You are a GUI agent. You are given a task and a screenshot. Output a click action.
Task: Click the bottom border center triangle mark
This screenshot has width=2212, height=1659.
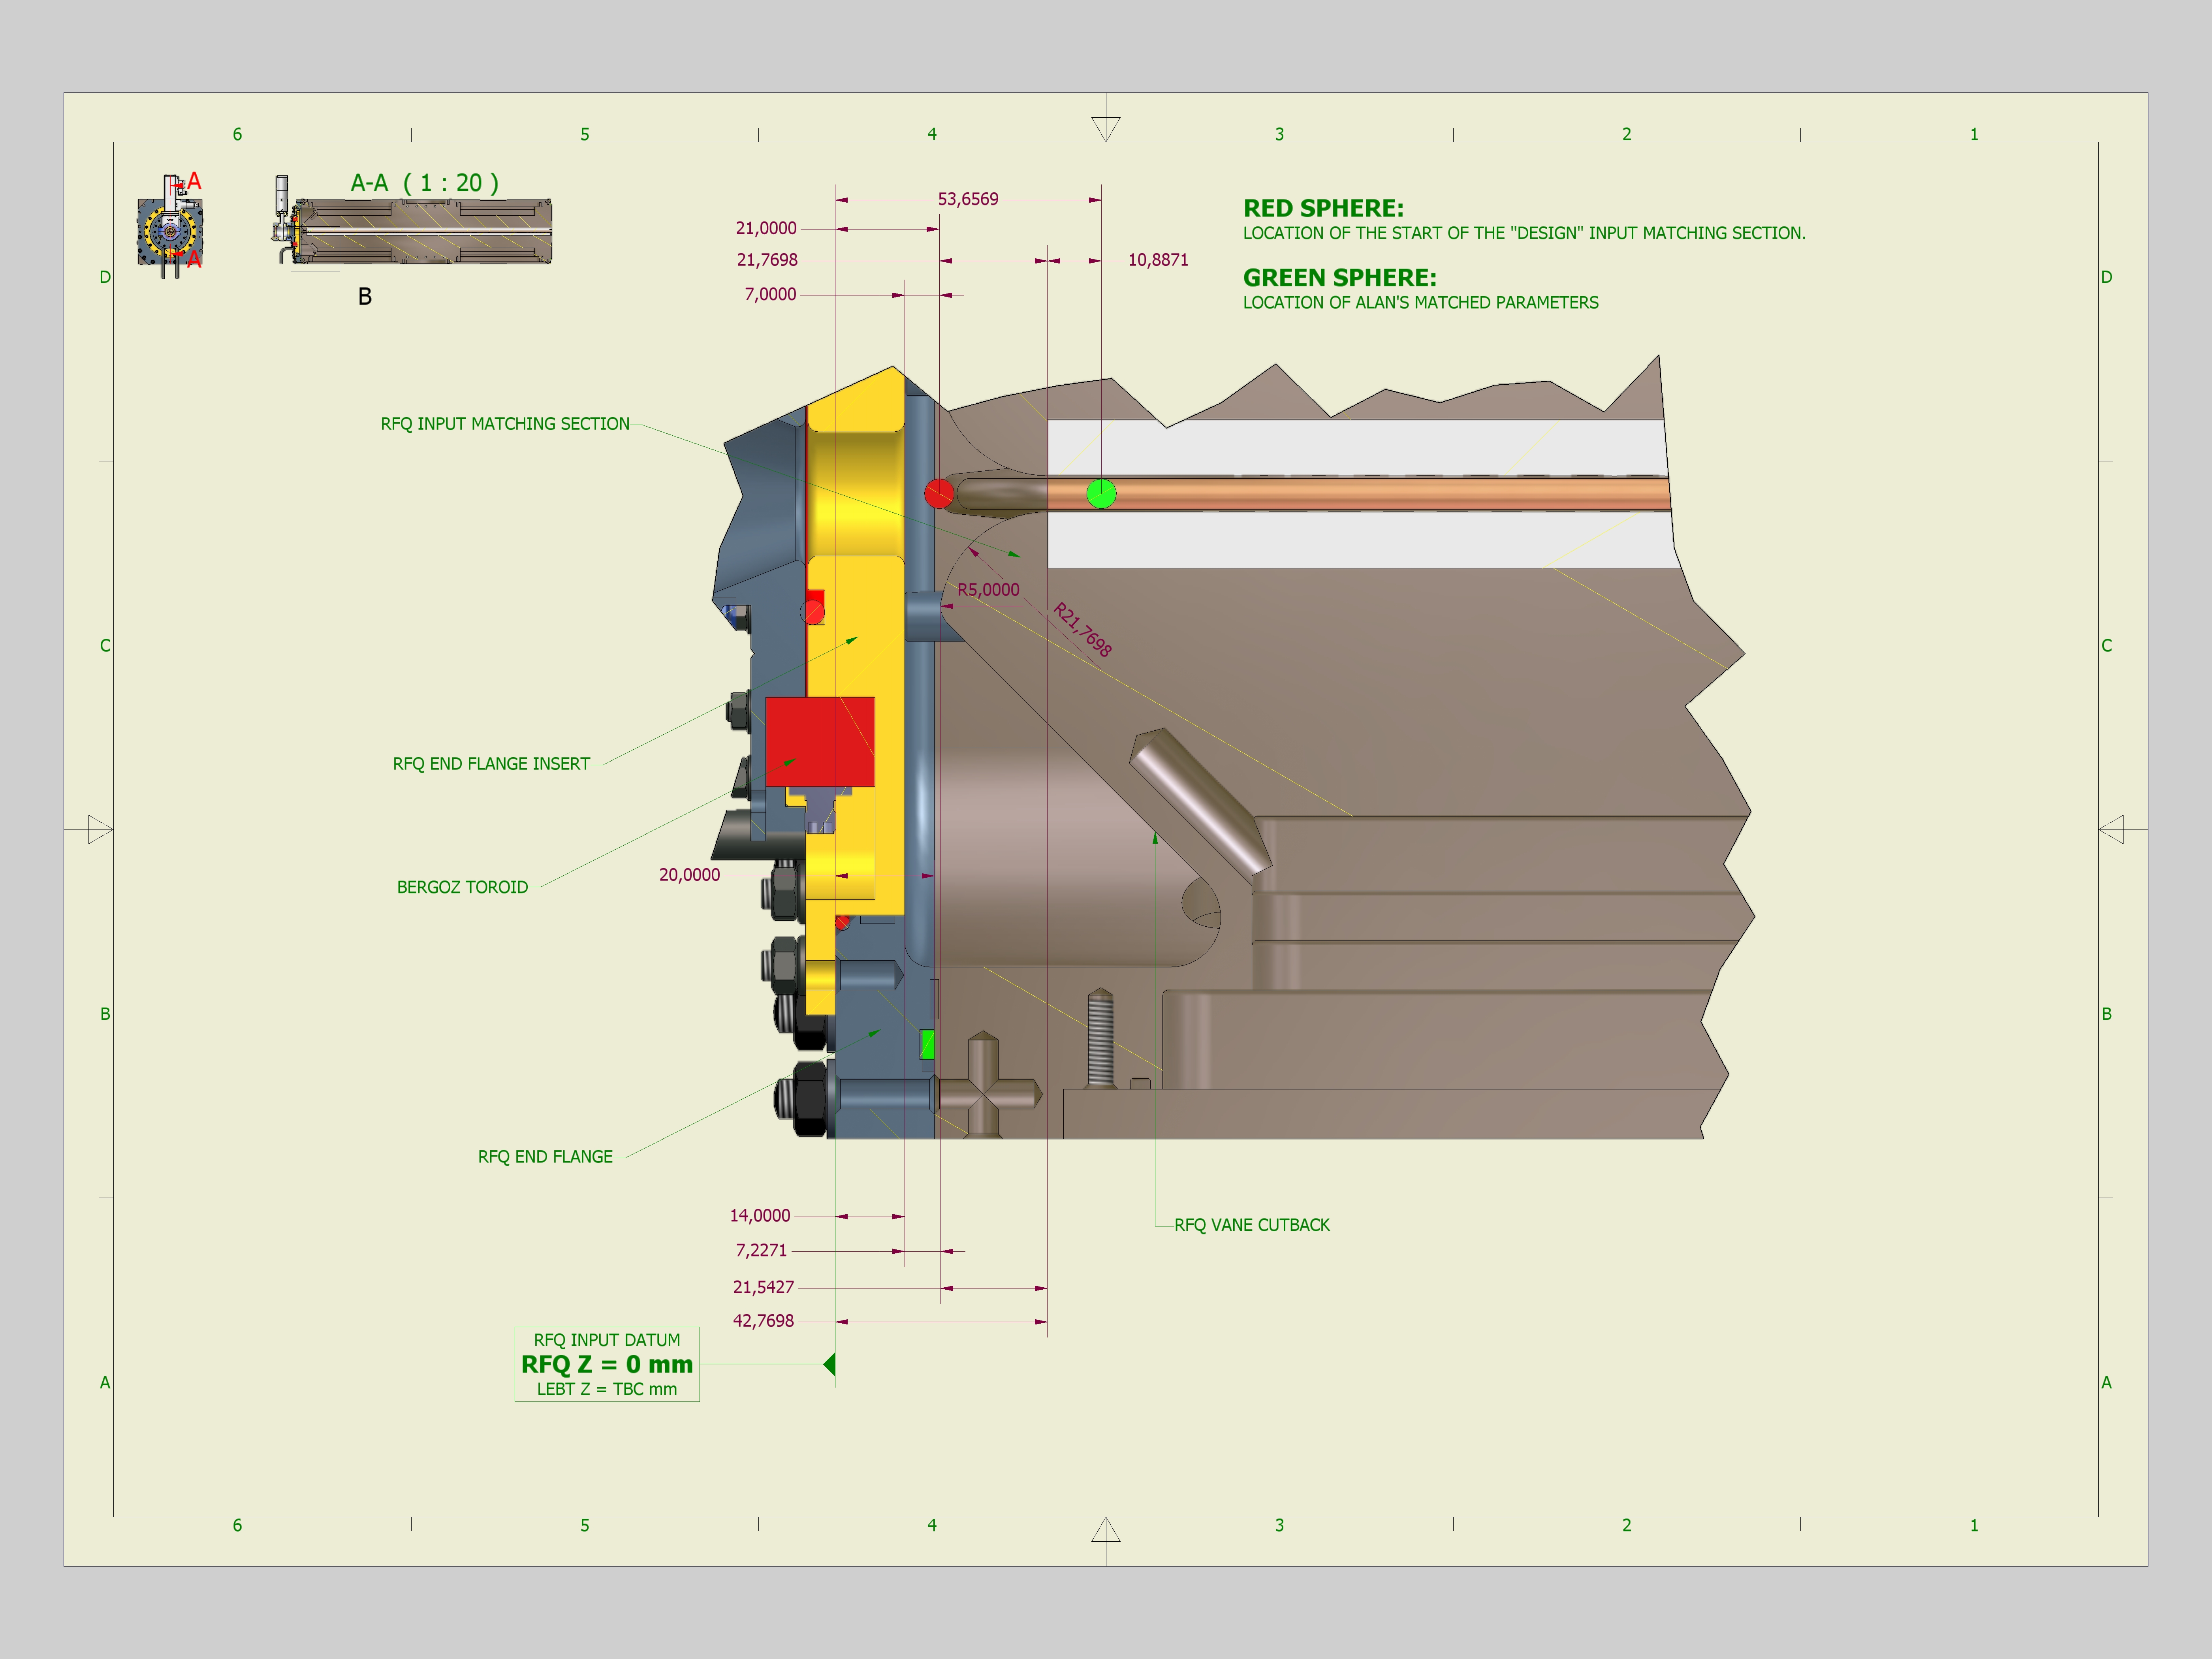point(1106,1530)
